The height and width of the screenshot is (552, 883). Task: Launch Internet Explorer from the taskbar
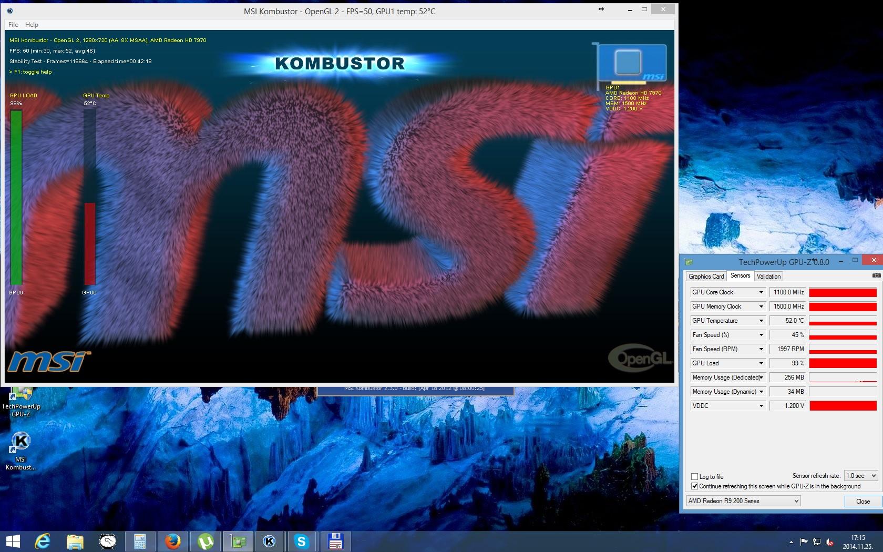[43, 541]
